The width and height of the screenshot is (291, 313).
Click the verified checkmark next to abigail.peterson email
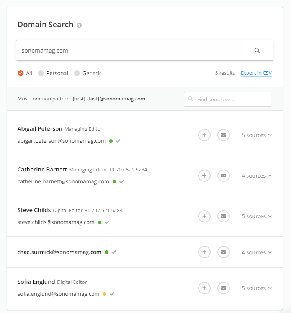pos(118,141)
